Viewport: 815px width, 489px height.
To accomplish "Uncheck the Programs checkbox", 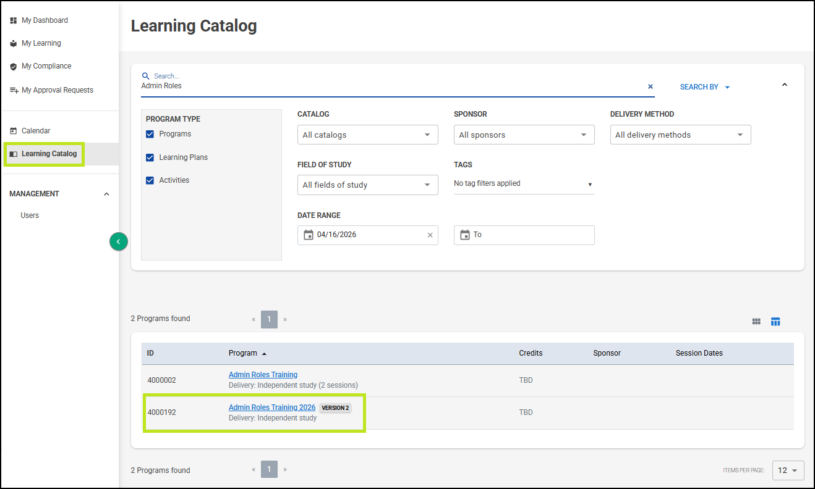I will coord(150,134).
